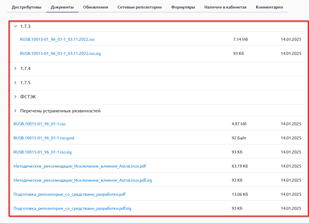
Task: Go to Сетевые репозитории tab
Action: coord(140,7)
